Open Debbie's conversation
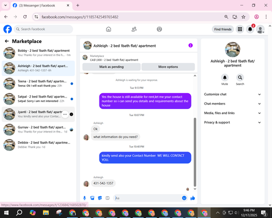The width and height of the screenshot is (272, 218). point(38,145)
